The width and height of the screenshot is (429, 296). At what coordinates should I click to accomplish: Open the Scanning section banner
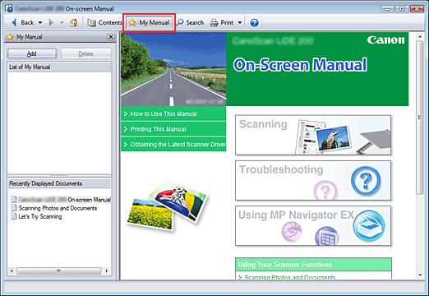point(313,135)
